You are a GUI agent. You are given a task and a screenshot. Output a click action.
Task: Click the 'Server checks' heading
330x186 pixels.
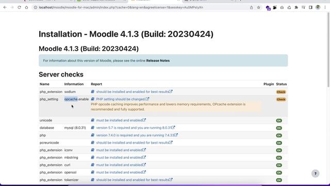point(61,74)
